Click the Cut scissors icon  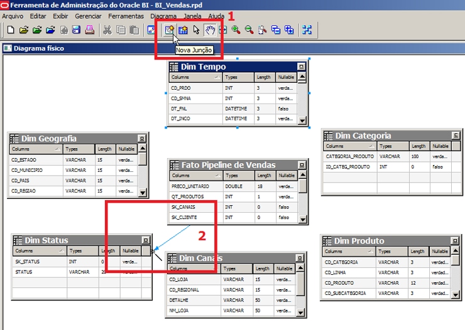(x=107, y=30)
